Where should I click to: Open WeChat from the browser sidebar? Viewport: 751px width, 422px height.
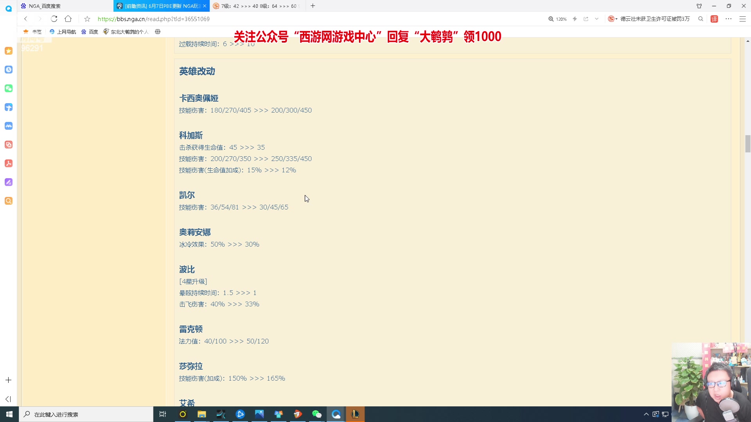click(8, 88)
